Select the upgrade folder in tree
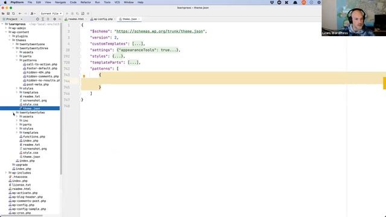 click(22, 165)
